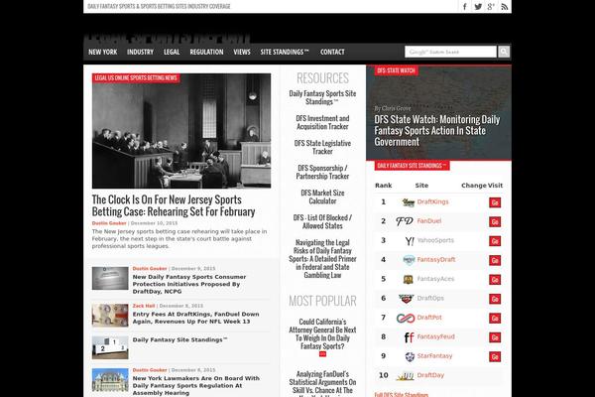Click the Go button for StarFantasy

(495, 356)
